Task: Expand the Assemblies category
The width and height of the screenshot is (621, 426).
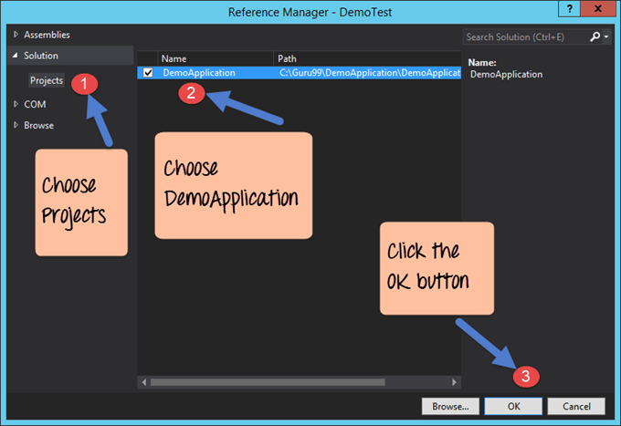Action: coord(16,35)
